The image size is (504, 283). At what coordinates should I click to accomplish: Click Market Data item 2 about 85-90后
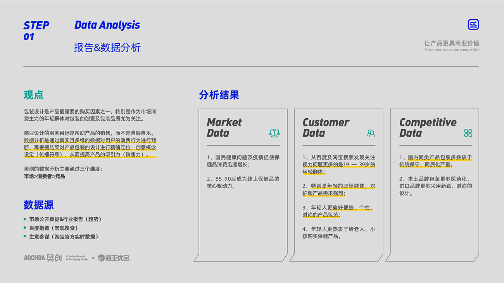coord(243,182)
